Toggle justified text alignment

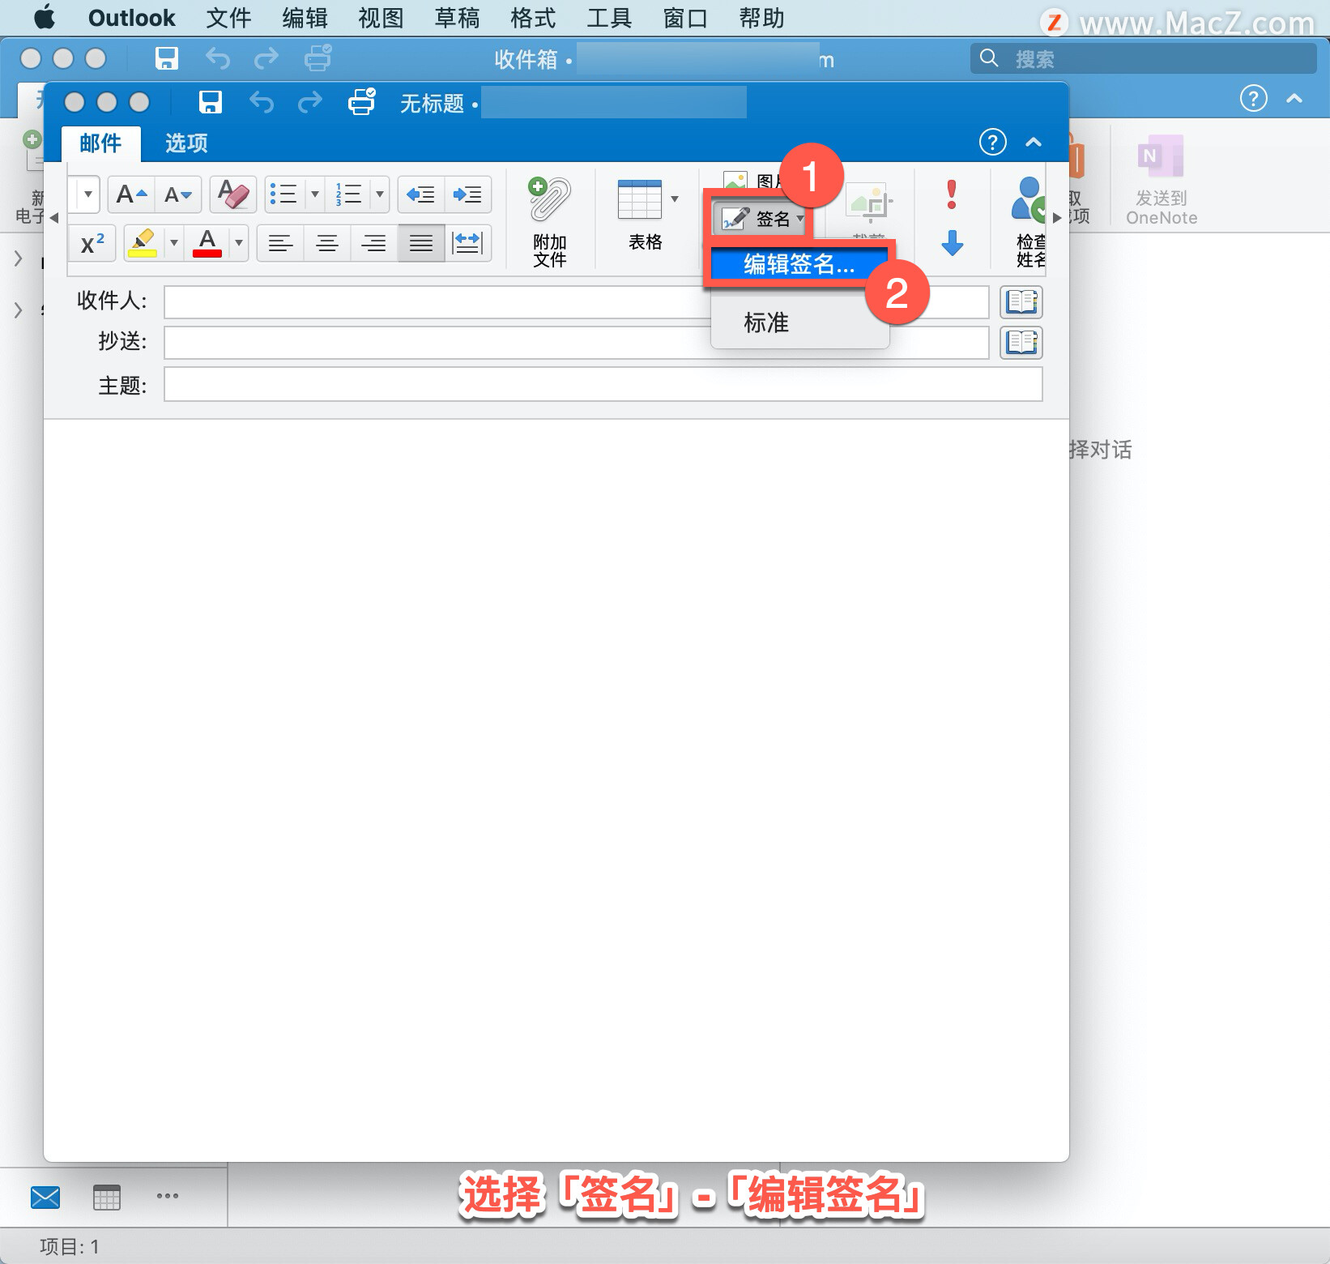coord(421,243)
